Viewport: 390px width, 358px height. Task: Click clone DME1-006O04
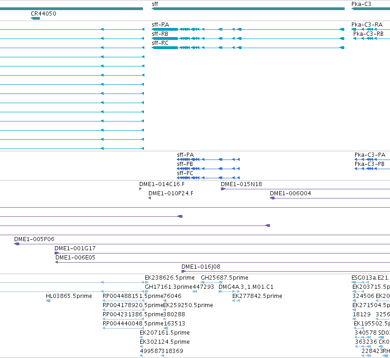[330, 198]
